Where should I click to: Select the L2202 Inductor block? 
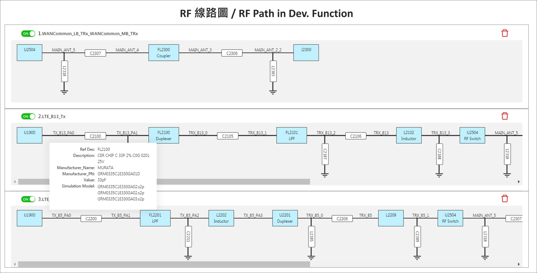point(221,218)
